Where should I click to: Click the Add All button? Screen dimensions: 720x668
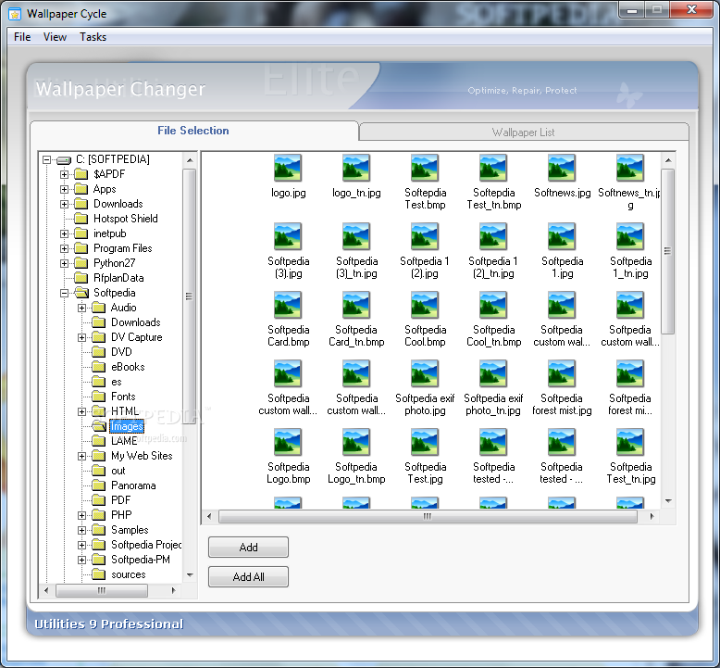(248, 576)
